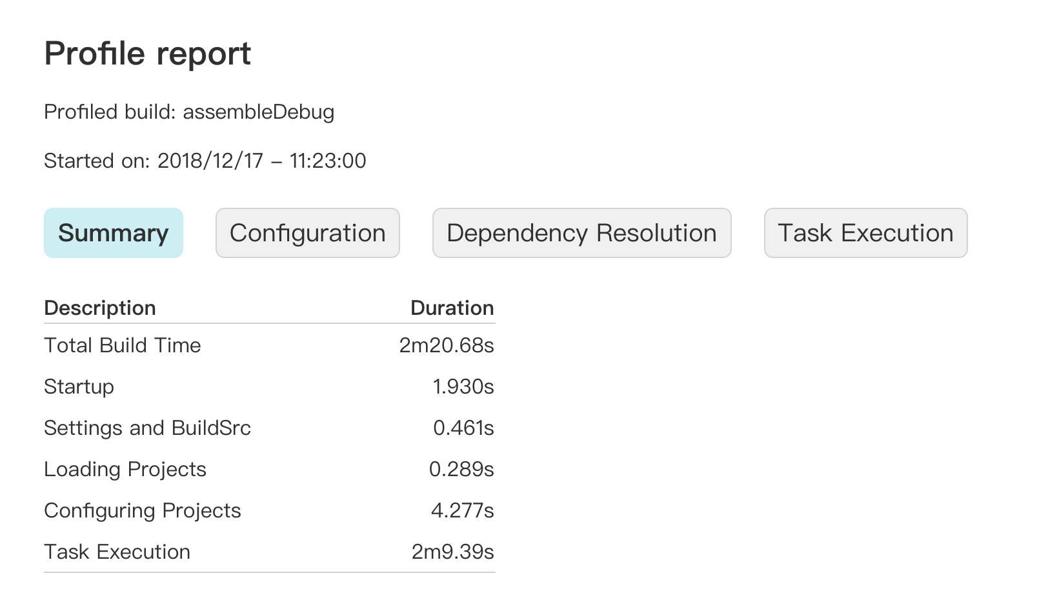
Task: Click the 1.930s startup duration
Action: tap(463, 386)
